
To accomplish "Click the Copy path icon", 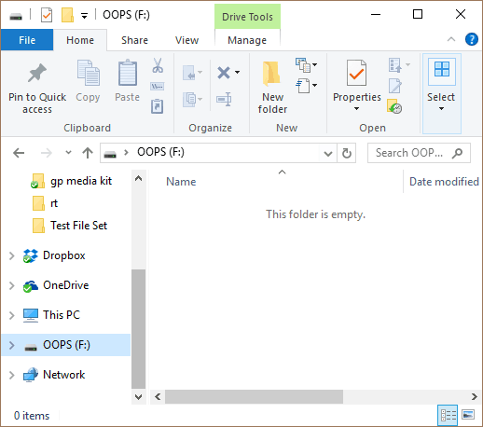I will pos(158,86).
